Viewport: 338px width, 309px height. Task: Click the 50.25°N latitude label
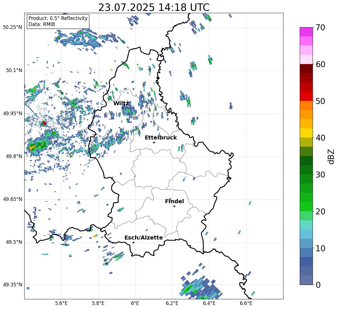coord(13,27)
